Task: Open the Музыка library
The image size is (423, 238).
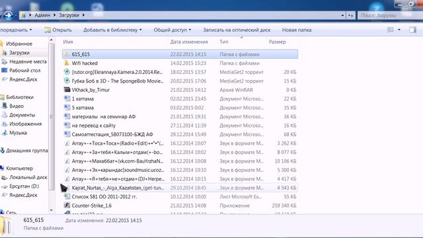Action: [18, 133]
